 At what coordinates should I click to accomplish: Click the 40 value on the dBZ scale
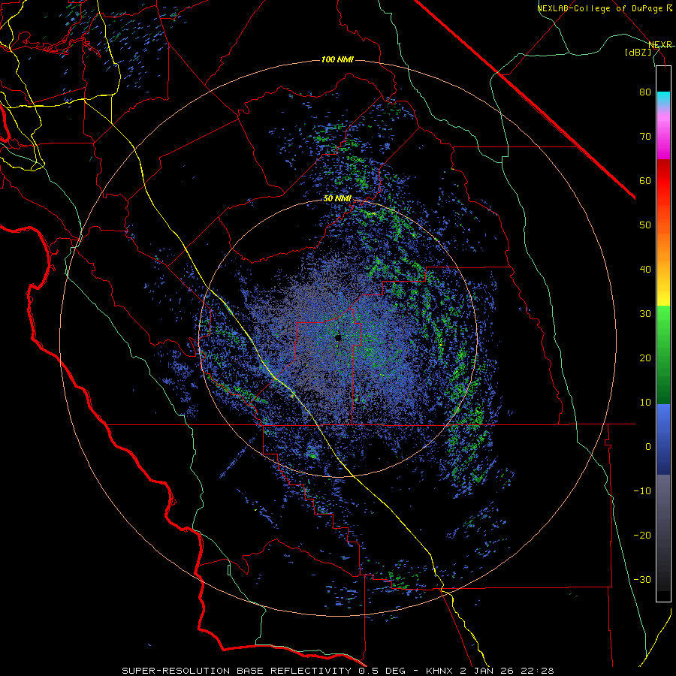click(645, 270)
